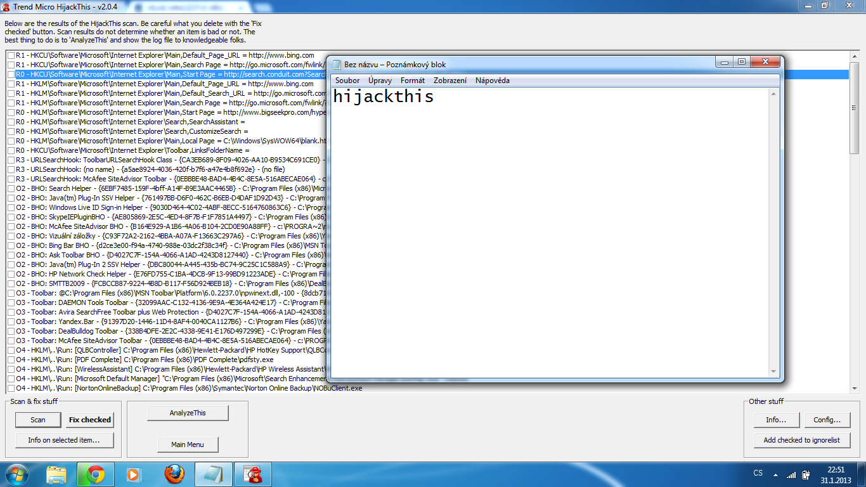Viewport: 866px width, 487px height.
Task: Select the Vizuální záložky BHO row
Action: pos(170,236)
